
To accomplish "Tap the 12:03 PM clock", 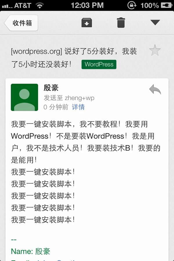I will (87, 5).
